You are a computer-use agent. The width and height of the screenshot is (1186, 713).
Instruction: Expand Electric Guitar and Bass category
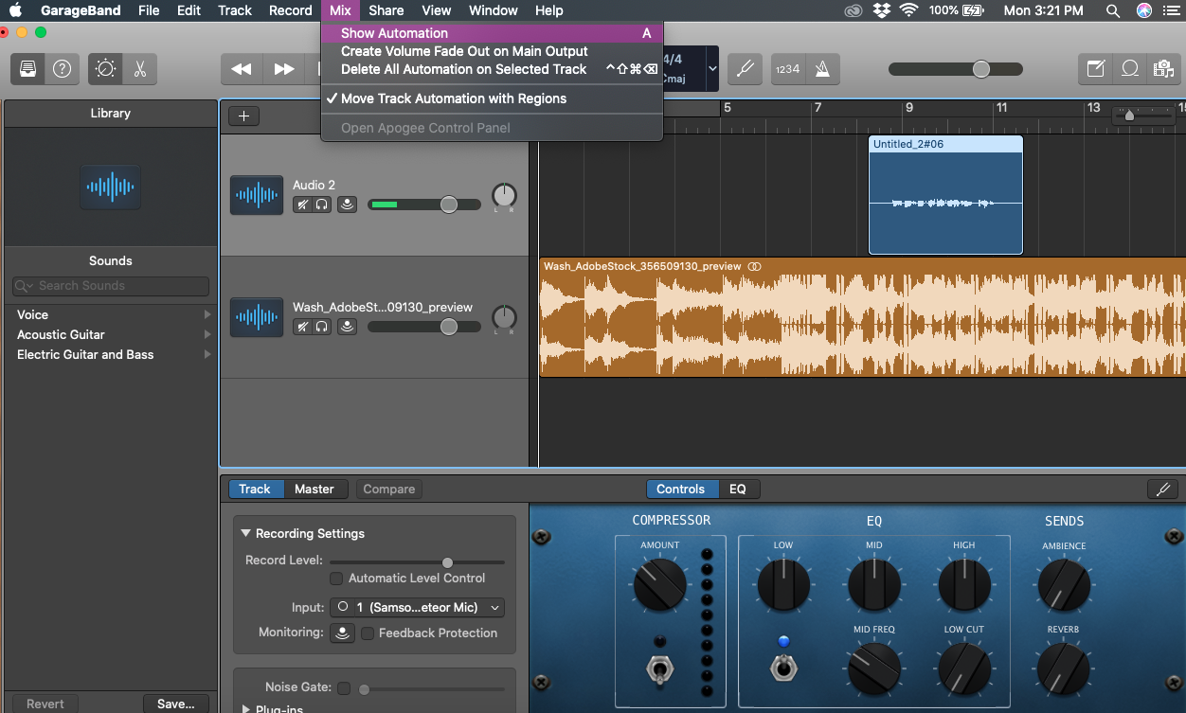coord(207,354)
